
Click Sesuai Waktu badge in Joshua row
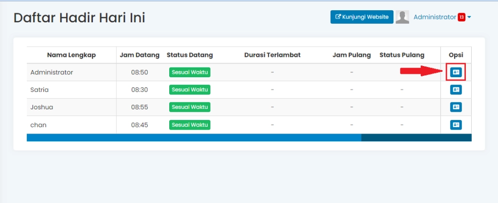[x=190, y=107]
